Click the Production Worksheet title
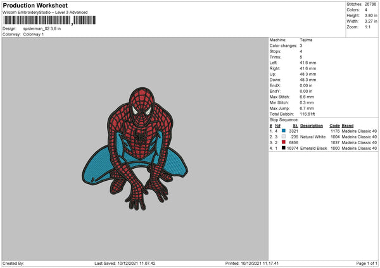The height and width of the screenshot is (268, 380). point(35,5)
